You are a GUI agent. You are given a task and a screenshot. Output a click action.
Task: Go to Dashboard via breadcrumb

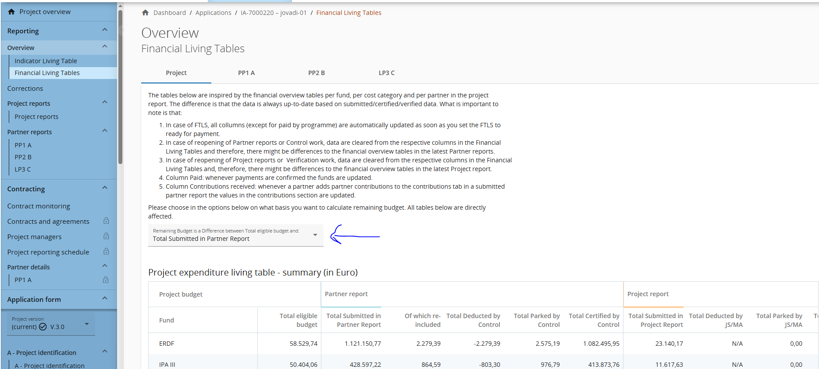[x=169, y=13]
